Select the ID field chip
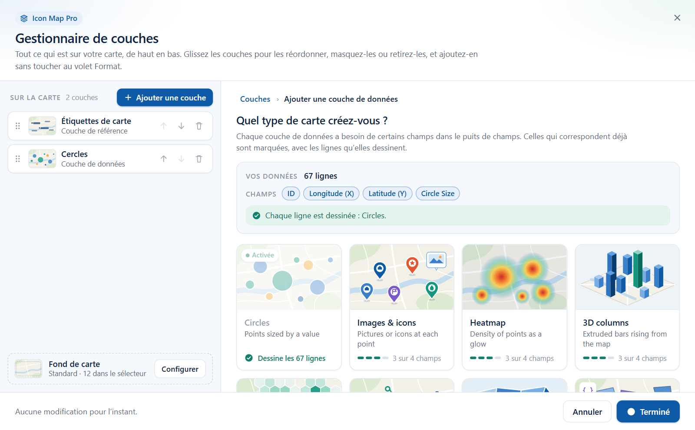The height and width of the screenshot is (430, 695). 291,194
